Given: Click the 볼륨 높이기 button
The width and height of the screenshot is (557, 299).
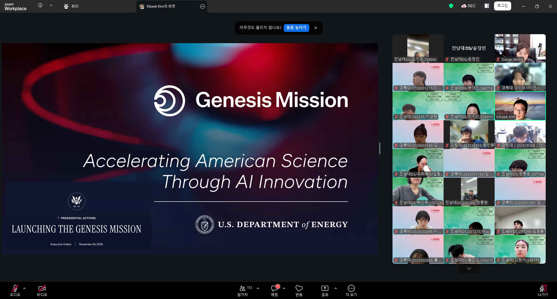Looking at the screenshot, I should 296,28.
